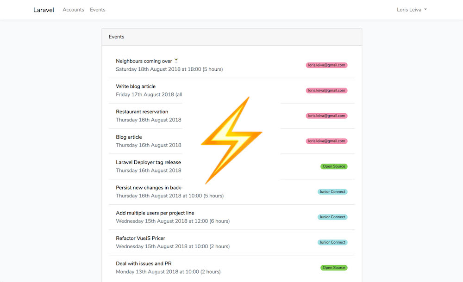This screenshot has width=463, height=282.
Task: Click 'Monday 13th August 2018 at 10:00' text
Action: tap(157, 272)
